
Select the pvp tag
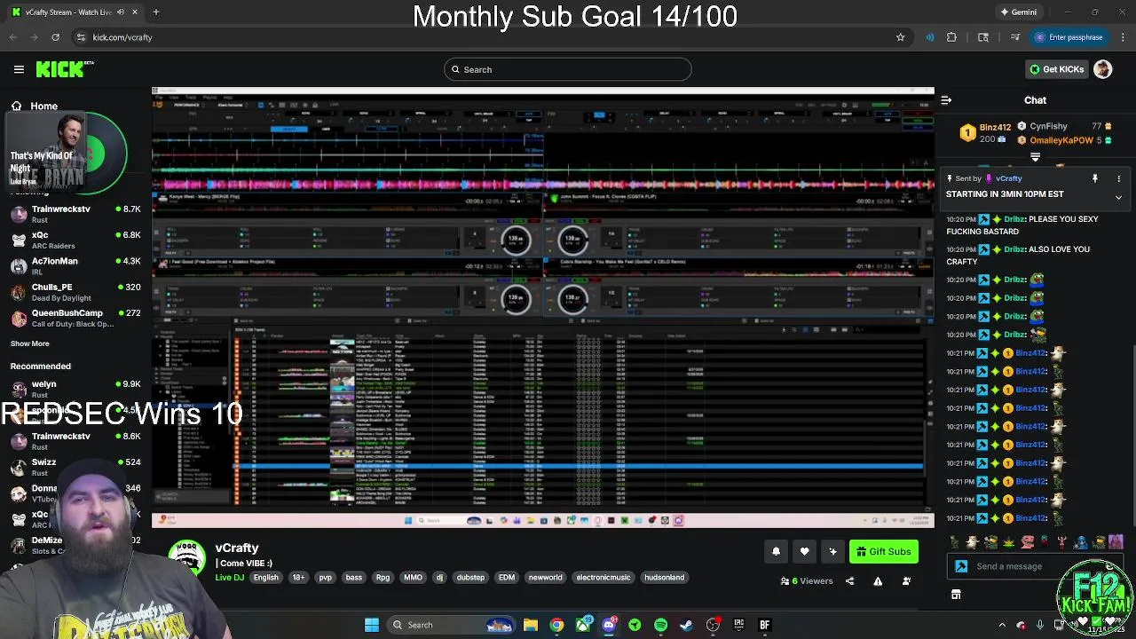click(325, 578)
